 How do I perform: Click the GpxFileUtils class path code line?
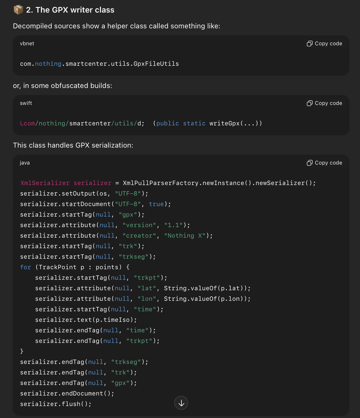[99, 64]
